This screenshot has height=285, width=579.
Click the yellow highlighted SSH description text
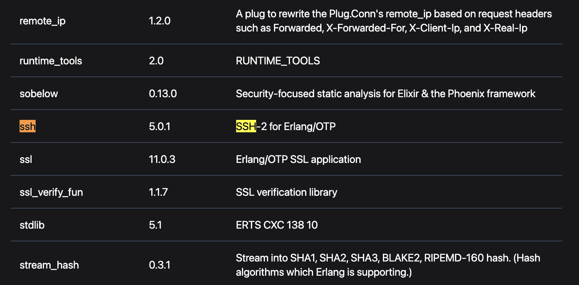pos(246,127)
